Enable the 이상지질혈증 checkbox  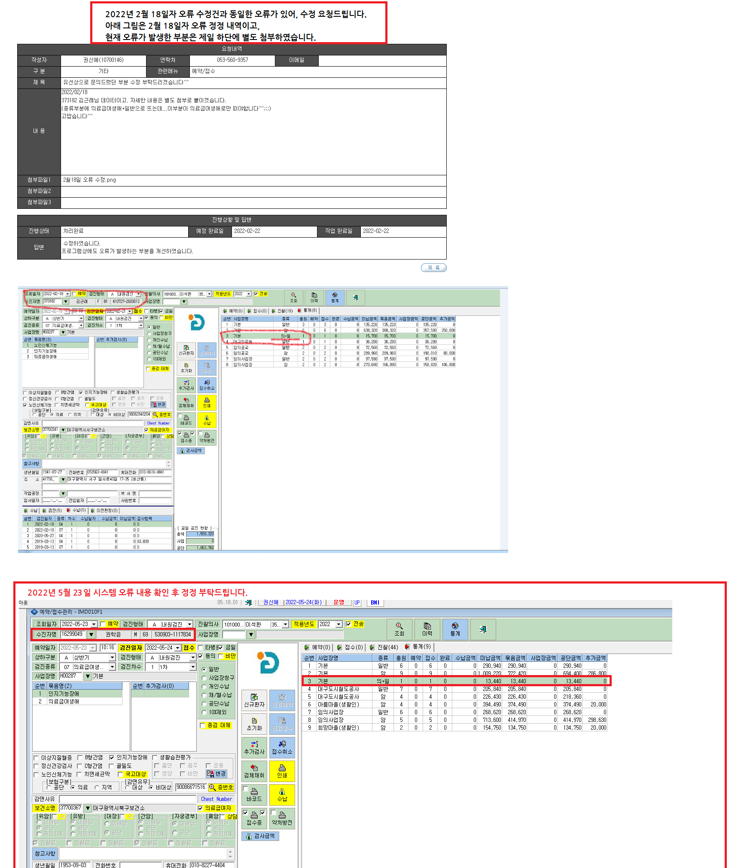[x=37, y=758]
